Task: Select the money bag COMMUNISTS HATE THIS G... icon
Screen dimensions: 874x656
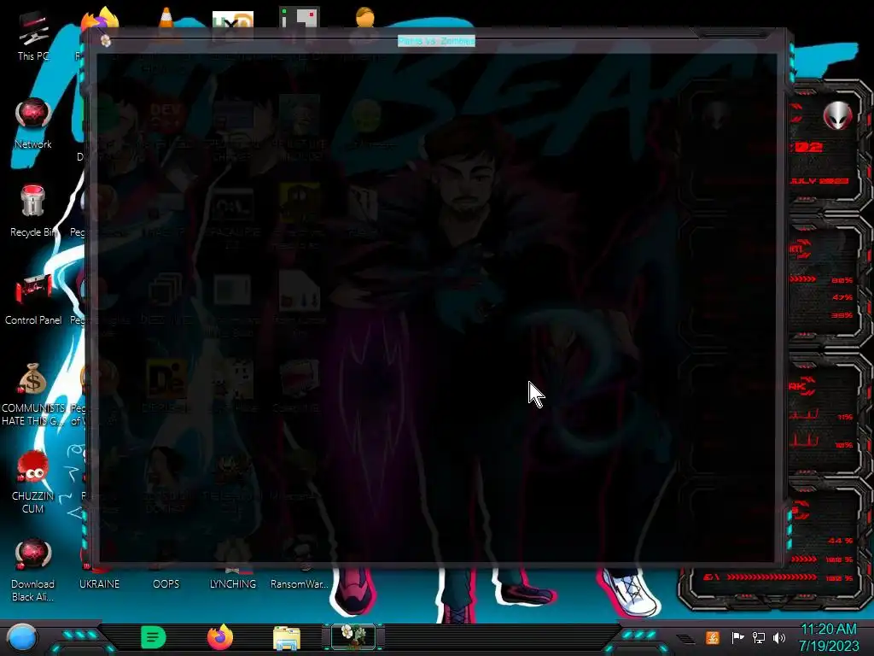Action: 33,394
